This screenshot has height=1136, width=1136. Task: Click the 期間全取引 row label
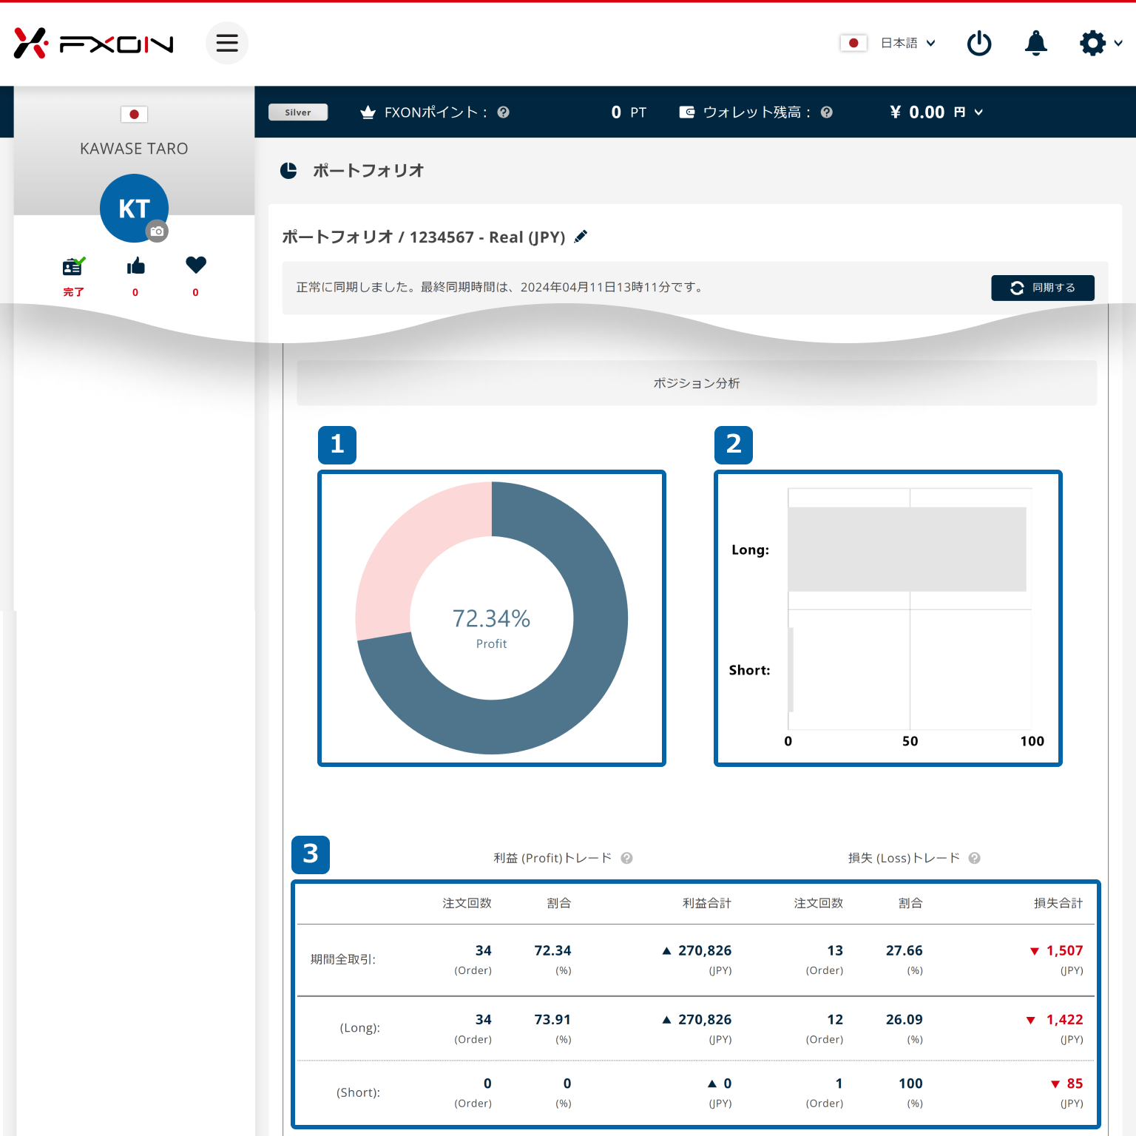pyautogui.click(x=343, y=959)
